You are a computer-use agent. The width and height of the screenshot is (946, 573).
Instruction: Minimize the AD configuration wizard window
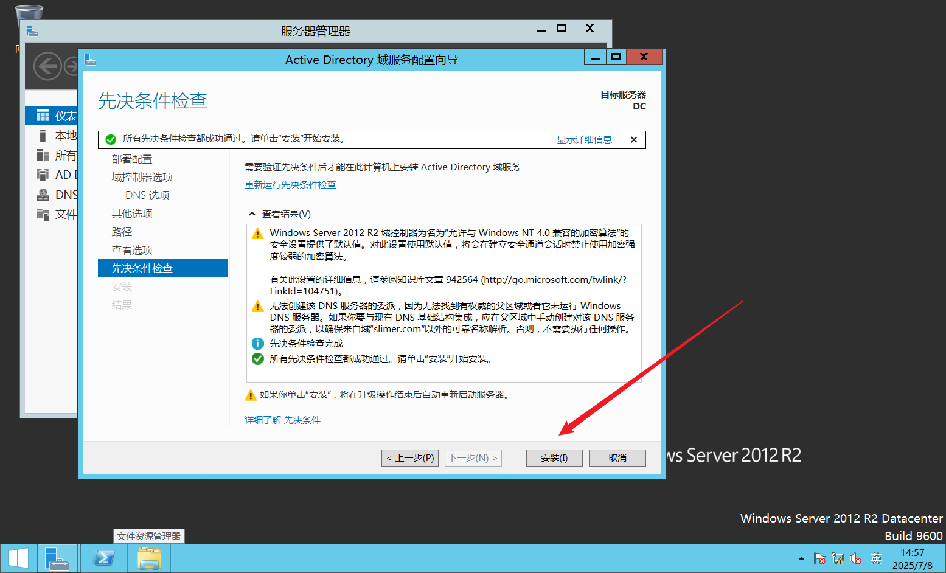(x=596, y=57)
